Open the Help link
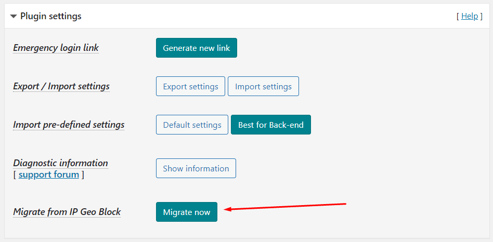This screenshot has height=242, width=493. tap(470, 16)
